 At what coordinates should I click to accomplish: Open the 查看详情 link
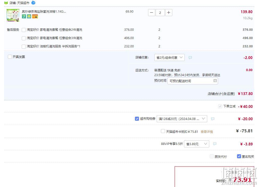point(207,132)
